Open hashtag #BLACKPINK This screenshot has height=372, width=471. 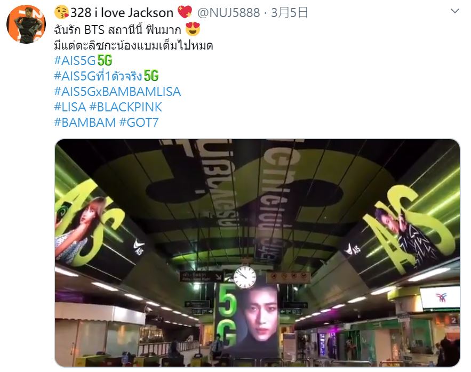pos(125,107)
